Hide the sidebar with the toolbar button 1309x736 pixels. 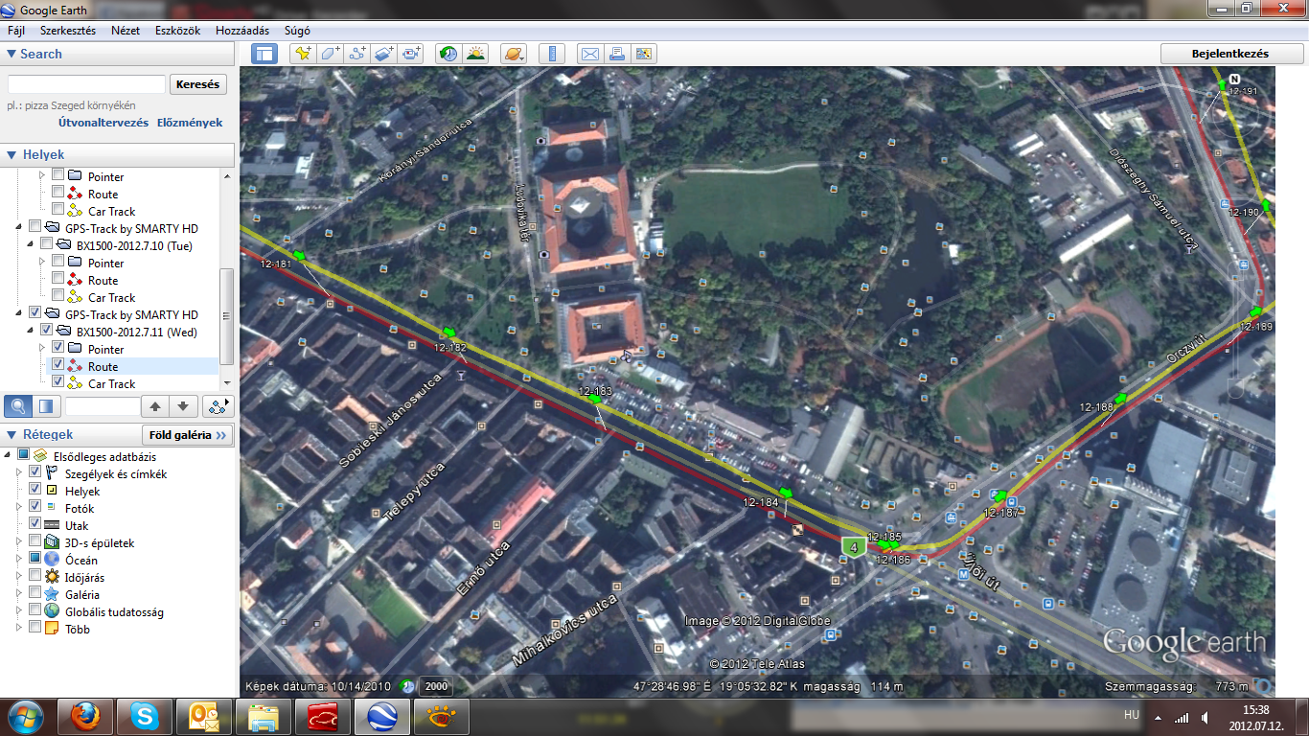click(264, 54)
